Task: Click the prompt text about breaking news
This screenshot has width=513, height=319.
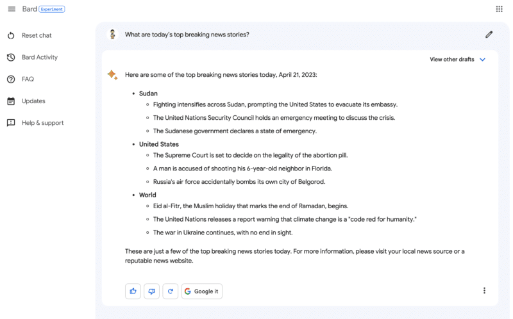Action: click(x=187, y=35)
